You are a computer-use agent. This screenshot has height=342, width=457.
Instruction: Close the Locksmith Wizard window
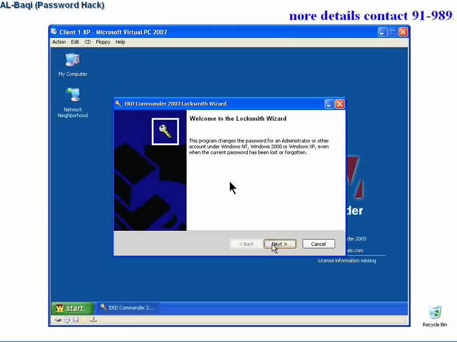point(339,104)
